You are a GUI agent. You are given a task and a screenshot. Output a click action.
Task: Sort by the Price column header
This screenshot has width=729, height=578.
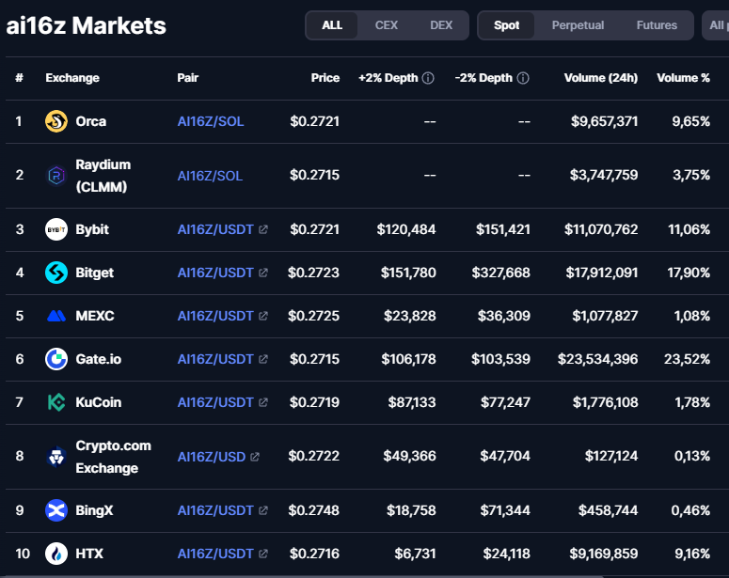[x=325, y=78]
